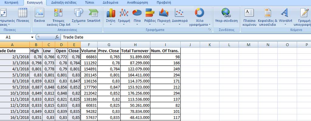Click the fx insert function button
311x121 pixels.
click(x=57, y=37)
